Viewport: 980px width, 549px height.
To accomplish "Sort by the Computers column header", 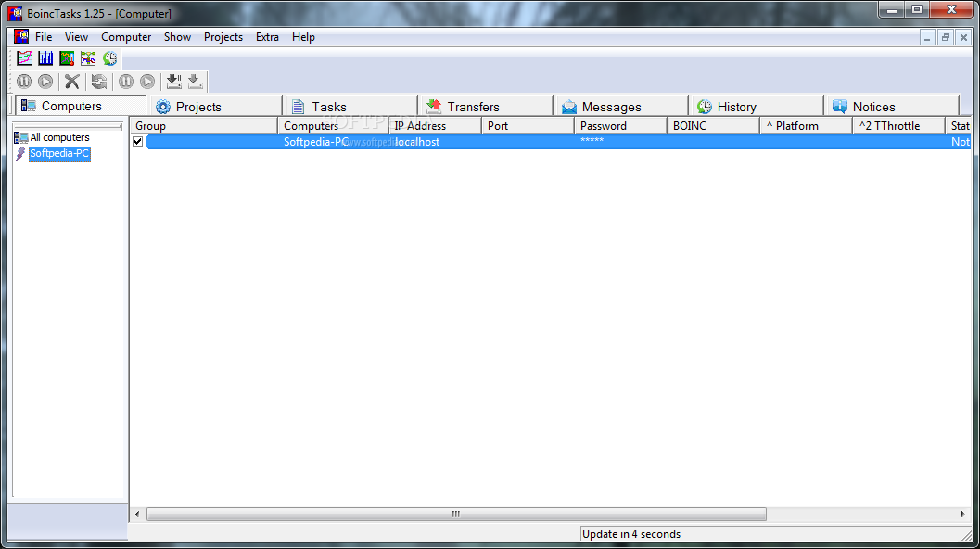I will point(333,126).
